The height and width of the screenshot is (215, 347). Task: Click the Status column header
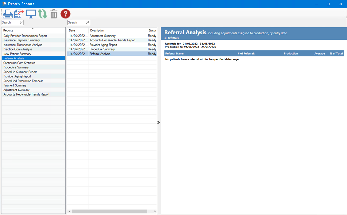[152, 30]
